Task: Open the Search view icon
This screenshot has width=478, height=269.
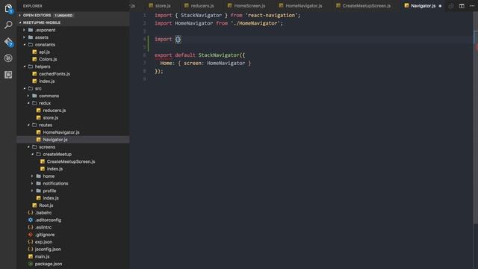Action: pos(8,25)
